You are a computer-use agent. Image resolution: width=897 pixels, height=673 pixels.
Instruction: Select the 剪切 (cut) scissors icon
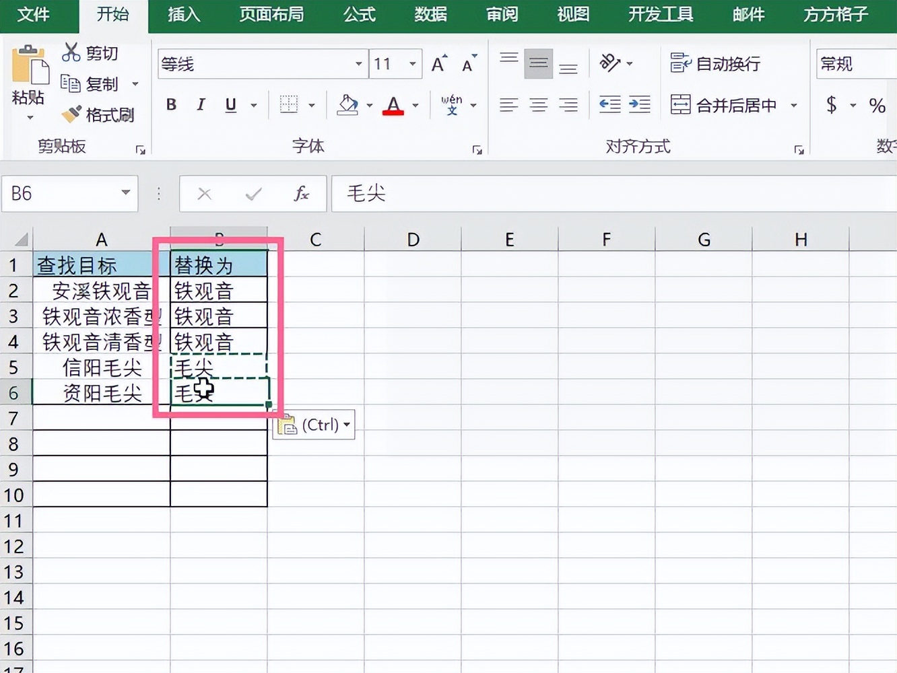pos(71,52)
